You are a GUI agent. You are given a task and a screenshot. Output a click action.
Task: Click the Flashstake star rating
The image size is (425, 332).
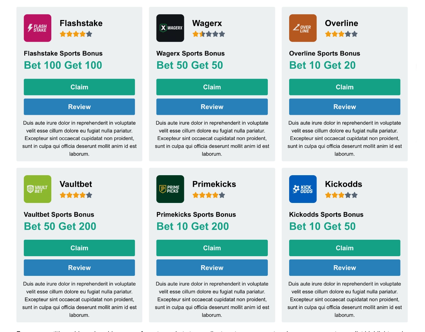[76, 34]
